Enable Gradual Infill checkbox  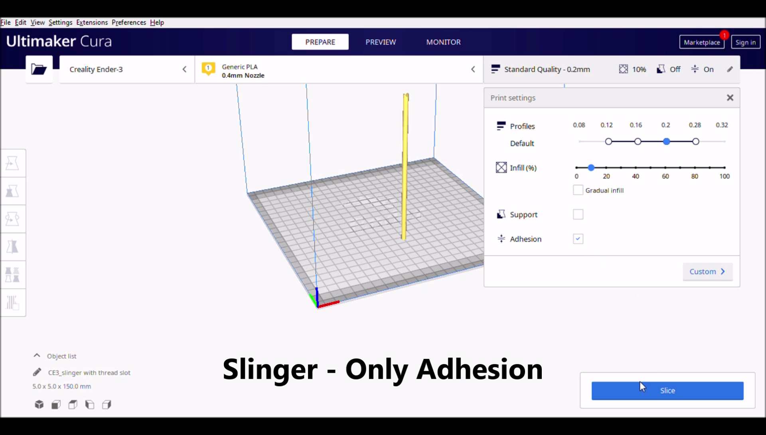pyautogui.click(x=577, y=190)
